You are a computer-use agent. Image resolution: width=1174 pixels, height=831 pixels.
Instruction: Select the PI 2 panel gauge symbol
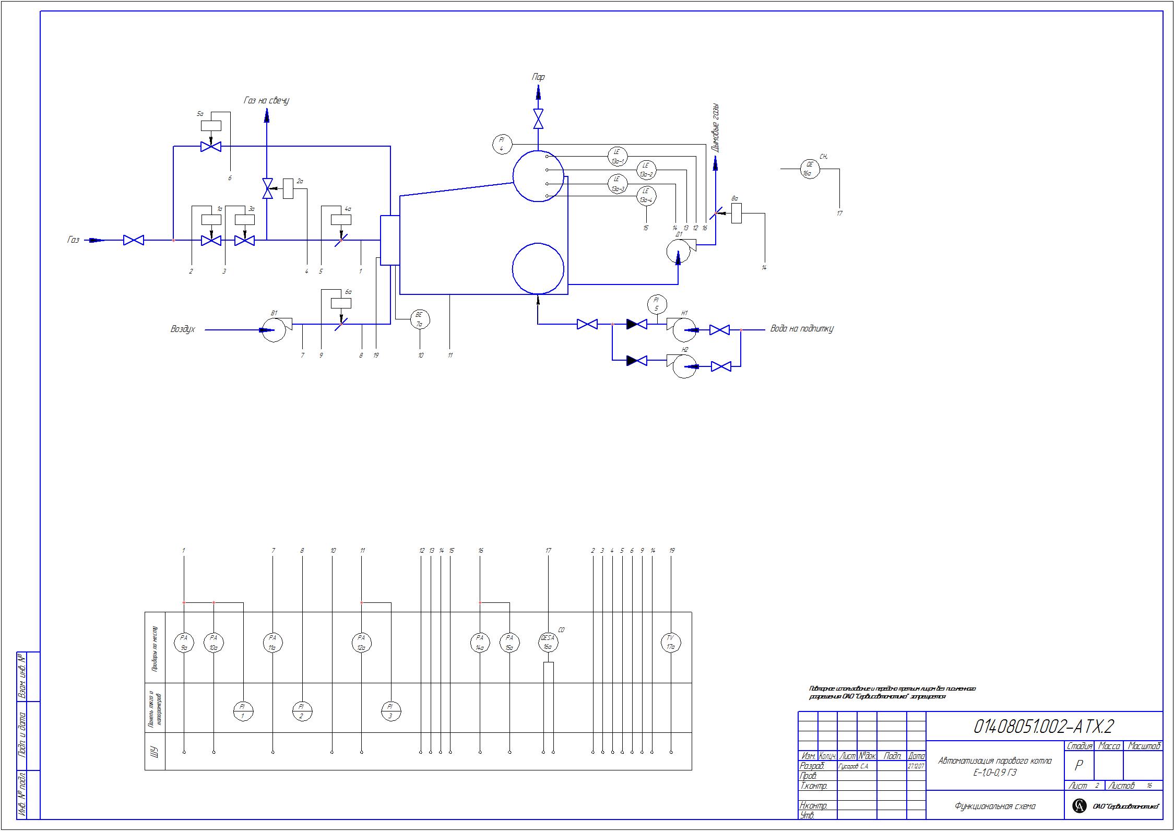[x=302, y=711]
